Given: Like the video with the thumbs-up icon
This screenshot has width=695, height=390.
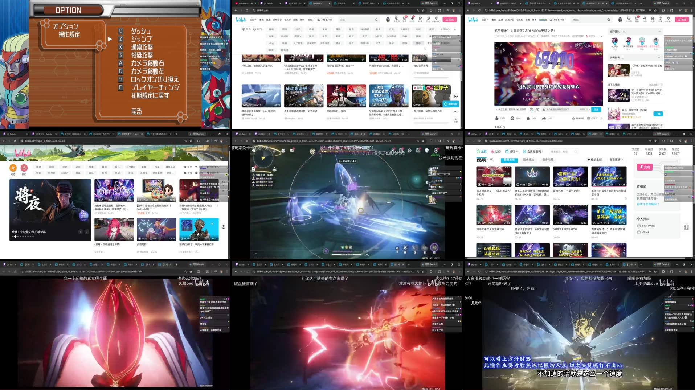Looking at the screenshot, I should [496, 118].
